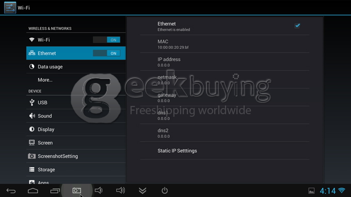351x197 pixels.
Task: Take a screenshot with the camera button
Action: [x=76, y=190]
